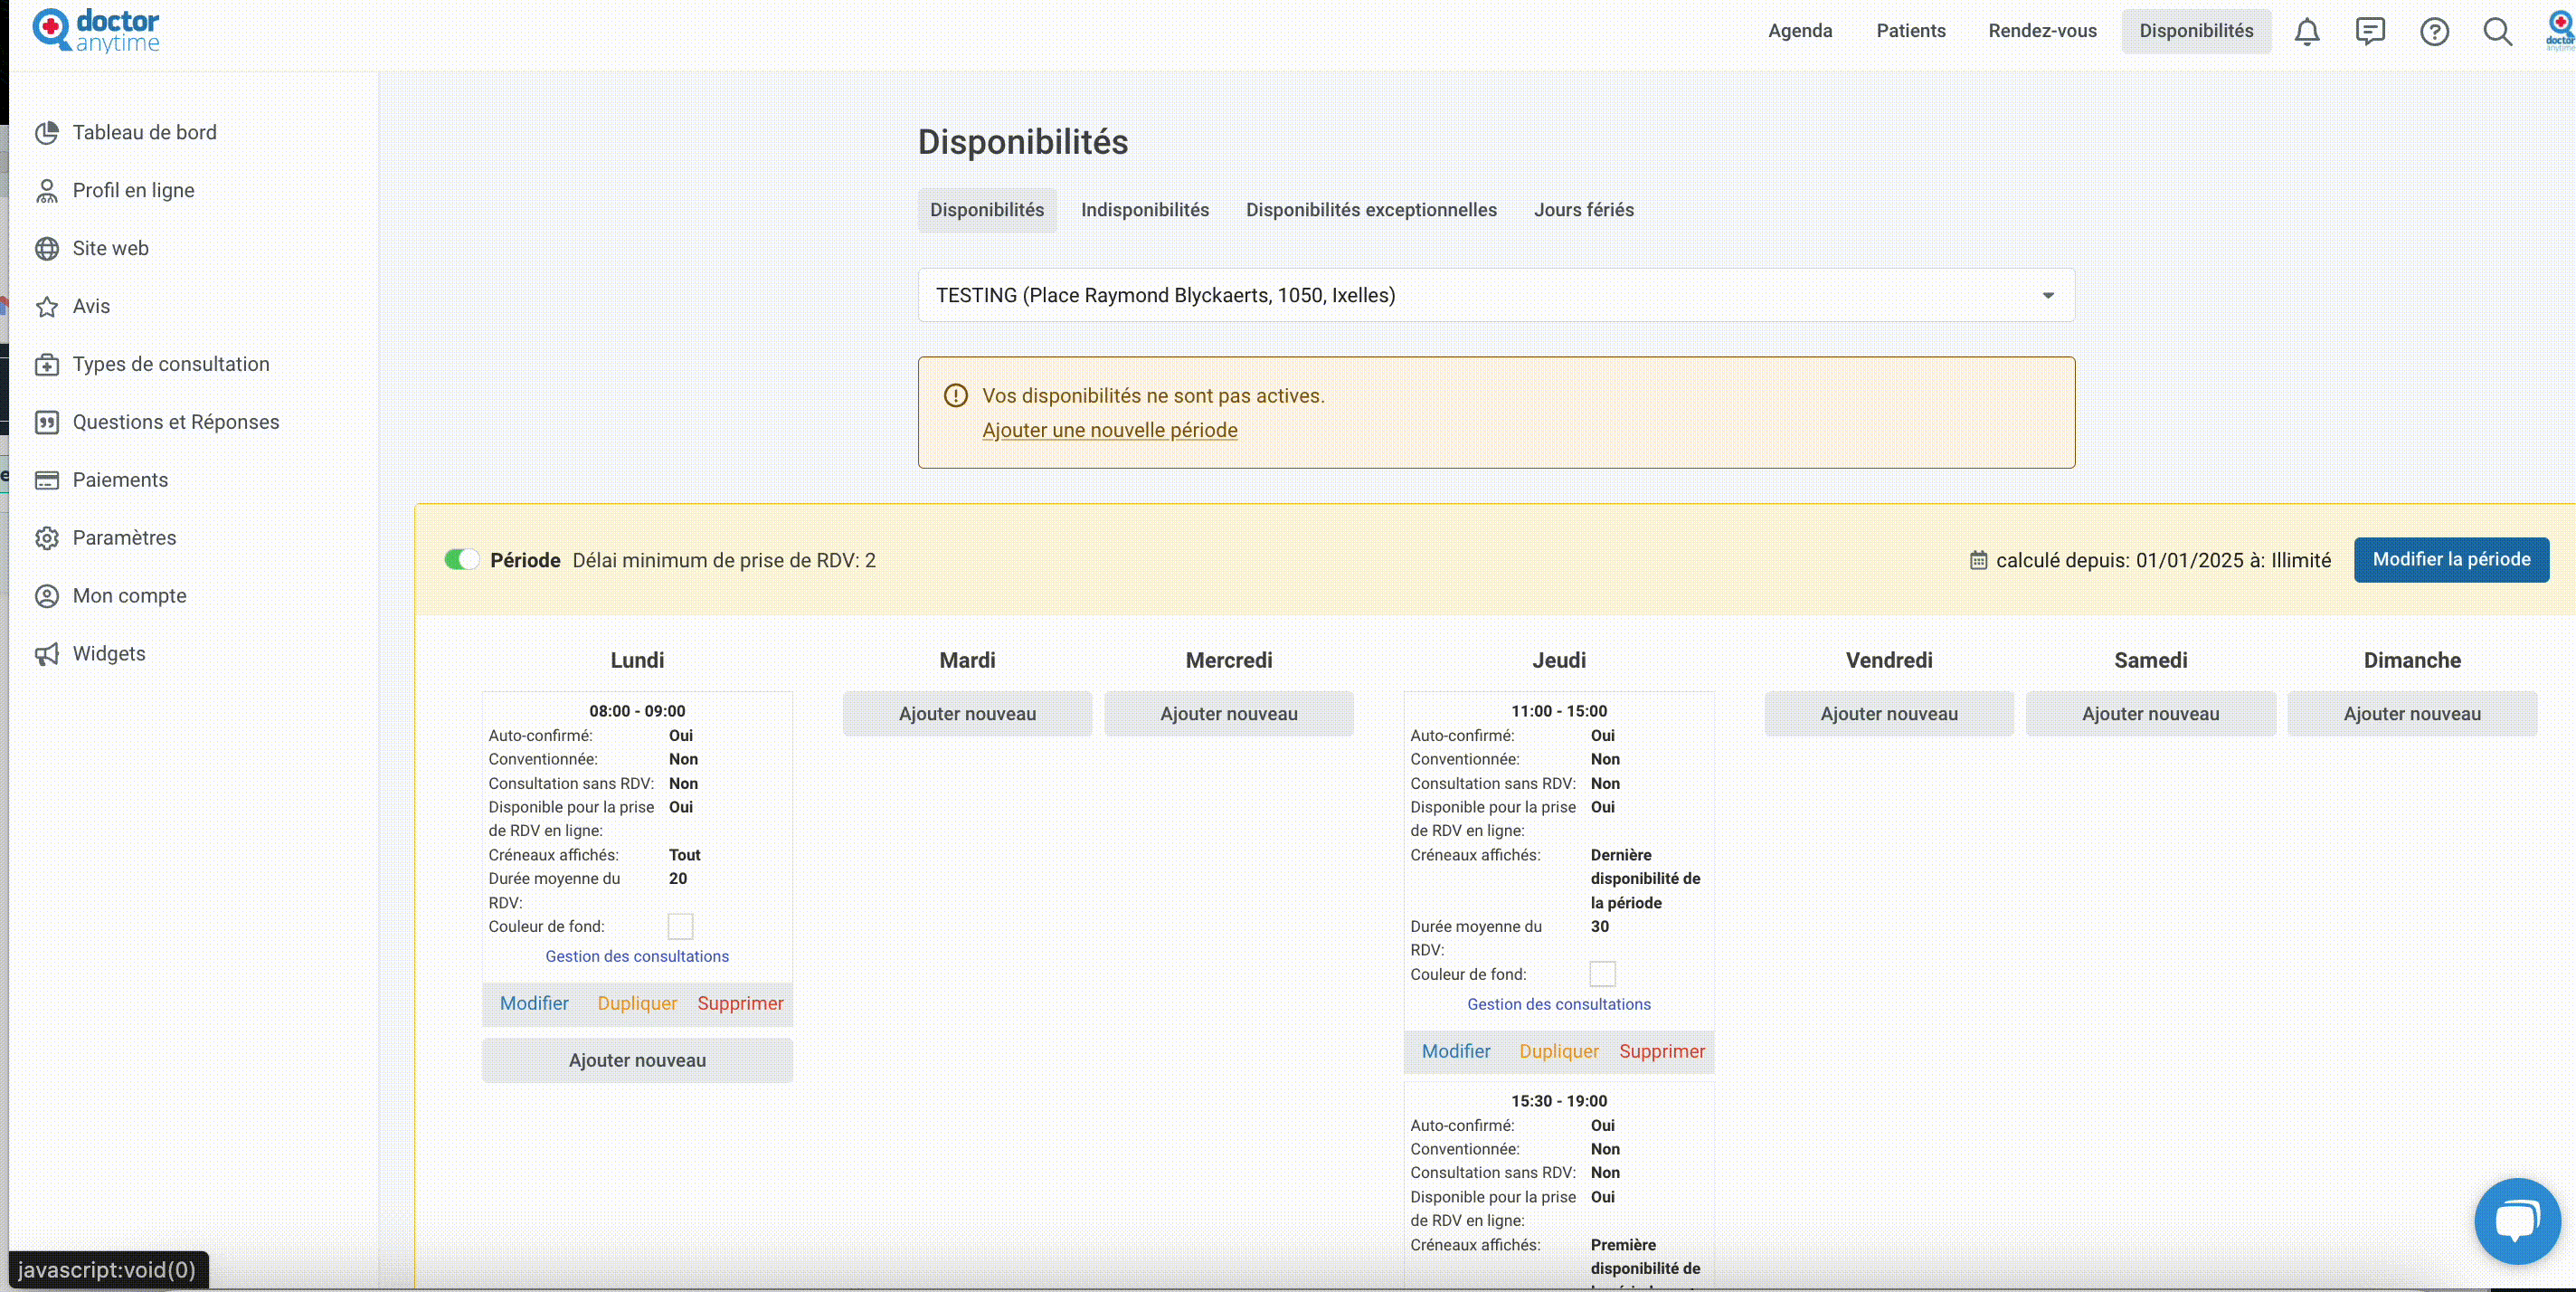Add a new slot for Vendredi
This screenshot has width=2576, height=1292.
click(x=1889, y=714)
